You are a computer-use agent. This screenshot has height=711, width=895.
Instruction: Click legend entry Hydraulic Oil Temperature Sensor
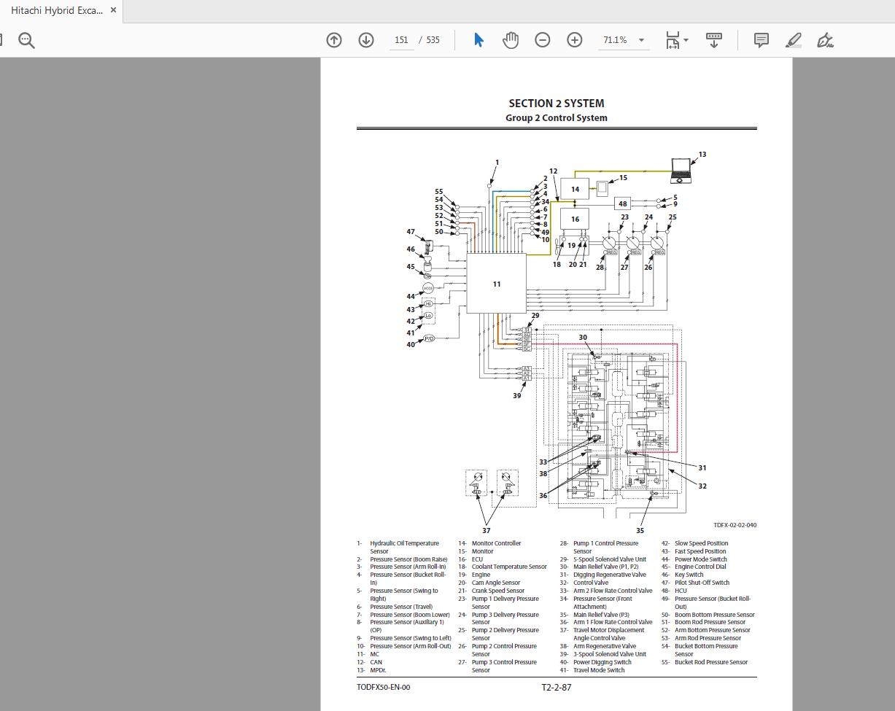pos(404,547)
